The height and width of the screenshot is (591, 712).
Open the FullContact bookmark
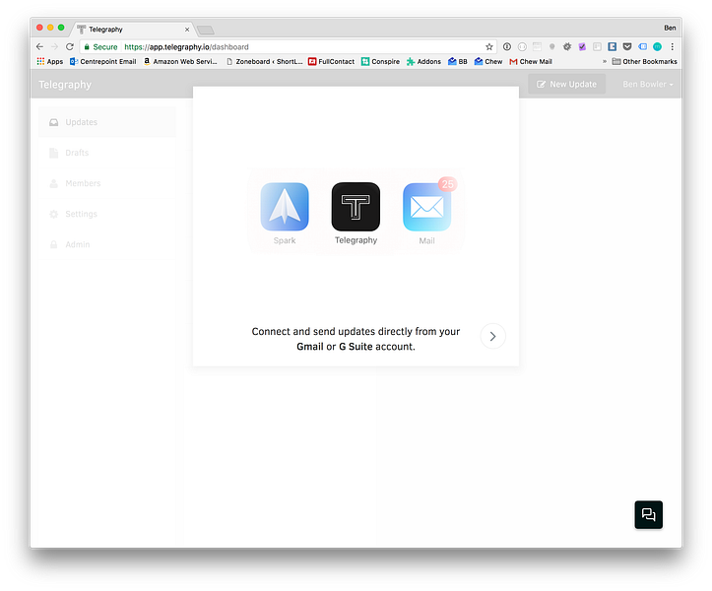331,61
